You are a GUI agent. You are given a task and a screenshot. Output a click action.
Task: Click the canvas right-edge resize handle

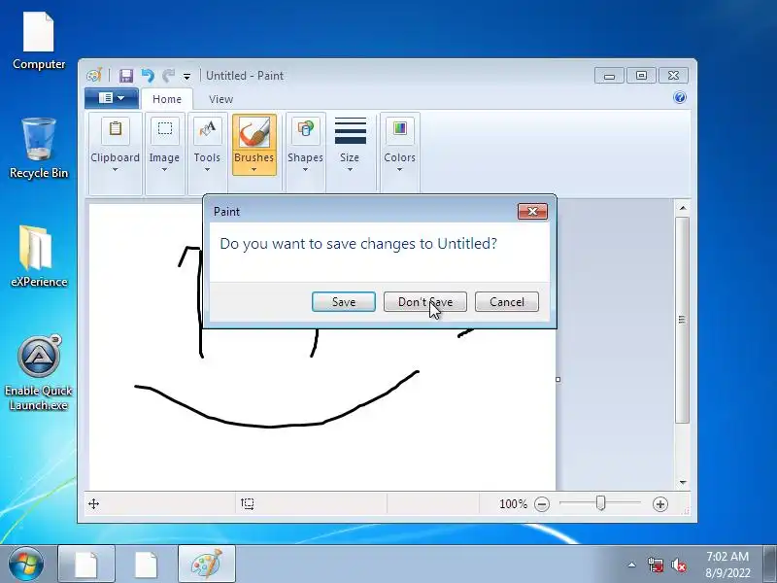557,379
